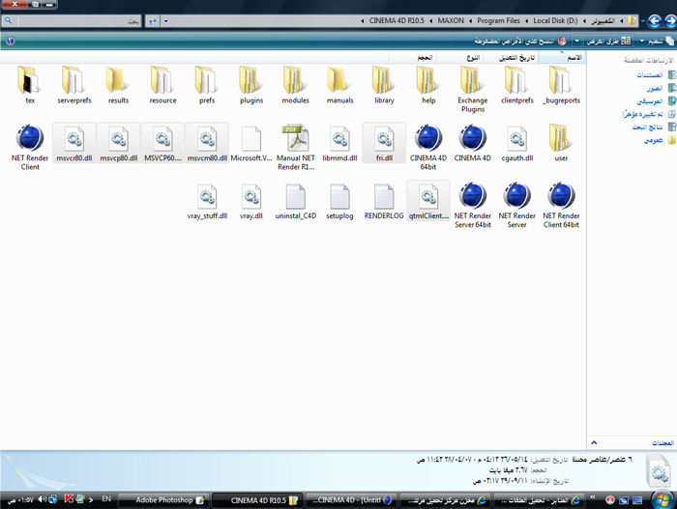Select the Microsoft.V... file
The width and height of the screenshot is (677, 509).
[251, 142]
